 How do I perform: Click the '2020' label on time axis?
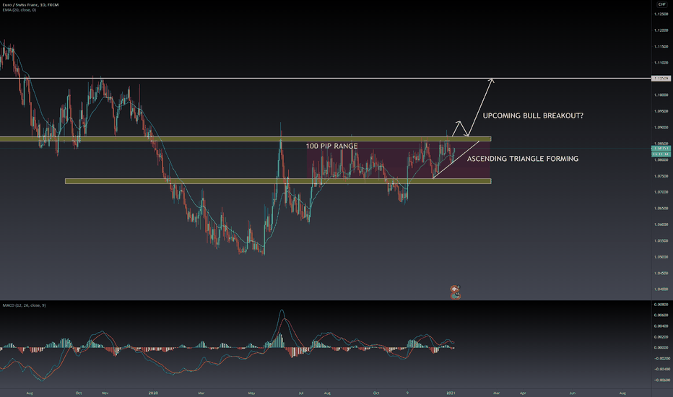pyautogui.click(x=153, y=393)
